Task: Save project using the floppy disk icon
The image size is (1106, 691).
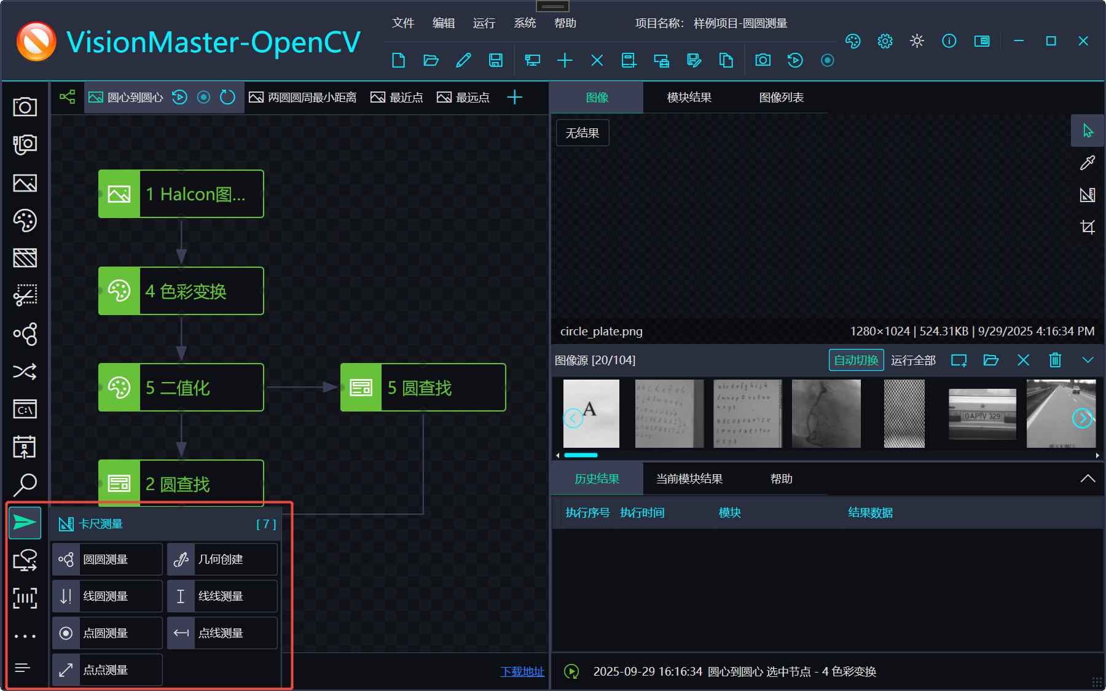Action: 495,60
